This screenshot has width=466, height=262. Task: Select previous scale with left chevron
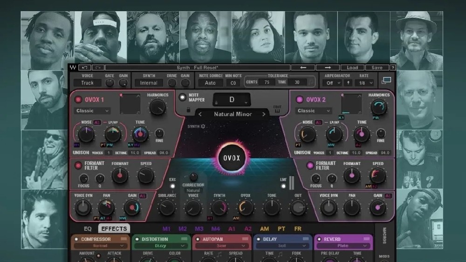pos(200,114)
